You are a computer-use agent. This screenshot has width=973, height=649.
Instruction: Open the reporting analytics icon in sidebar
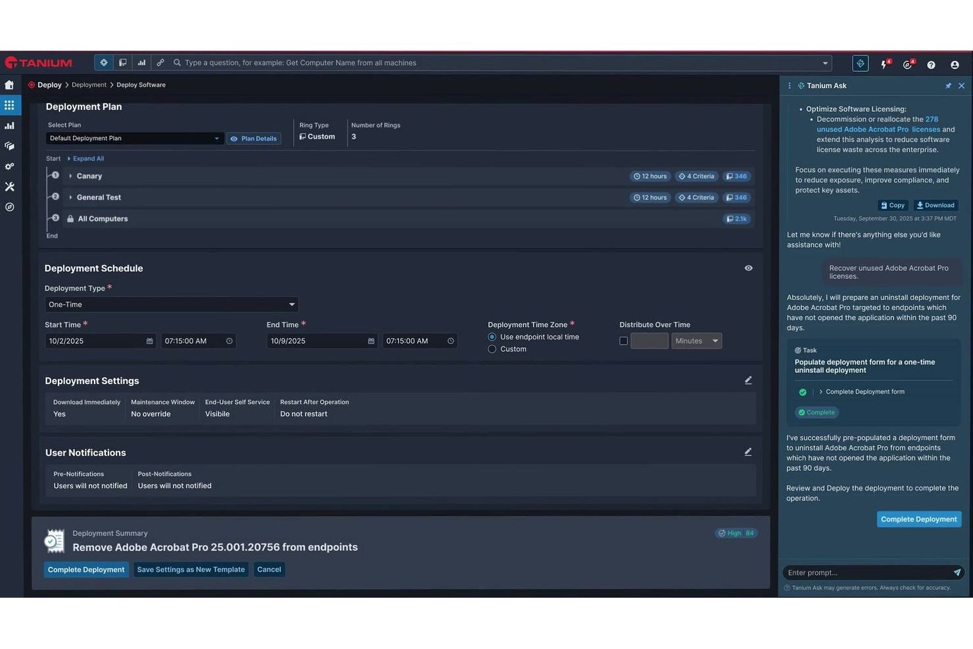(x=9, y=125)
